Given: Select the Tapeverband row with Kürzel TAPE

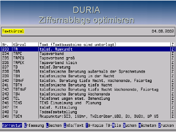Looking at the screenshot, I should pyautogui.click(x=88, y=54).
